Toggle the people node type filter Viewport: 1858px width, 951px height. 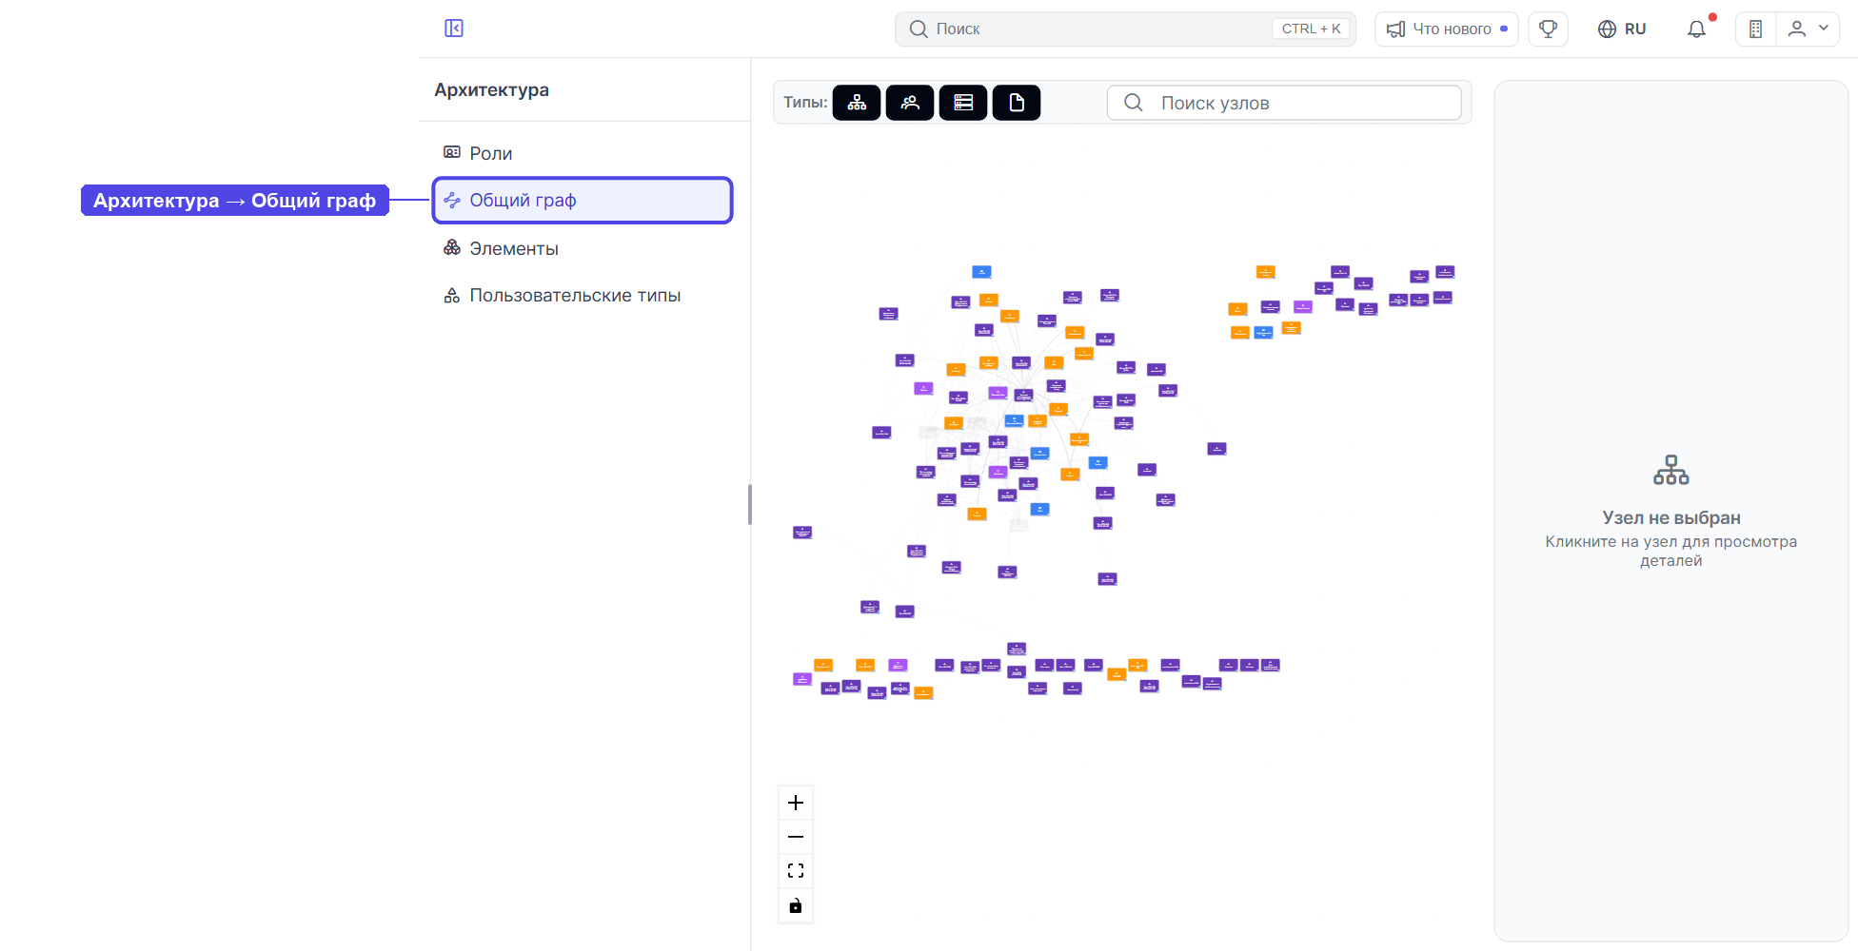pos(910,103)
